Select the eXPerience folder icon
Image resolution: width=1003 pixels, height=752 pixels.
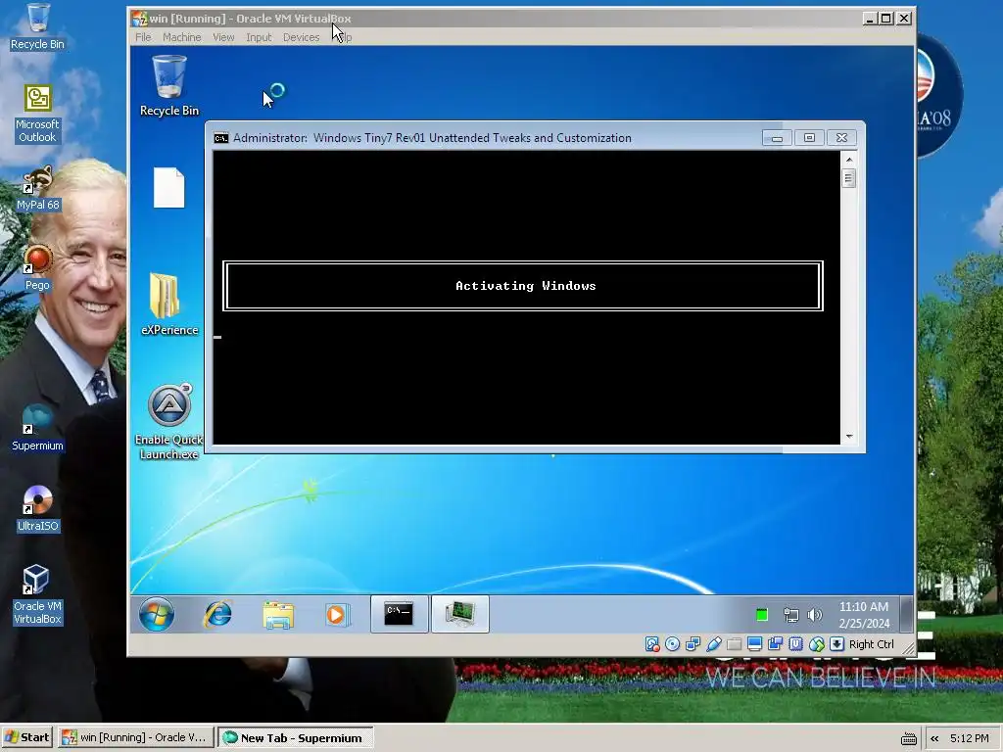tap(169, 305)
